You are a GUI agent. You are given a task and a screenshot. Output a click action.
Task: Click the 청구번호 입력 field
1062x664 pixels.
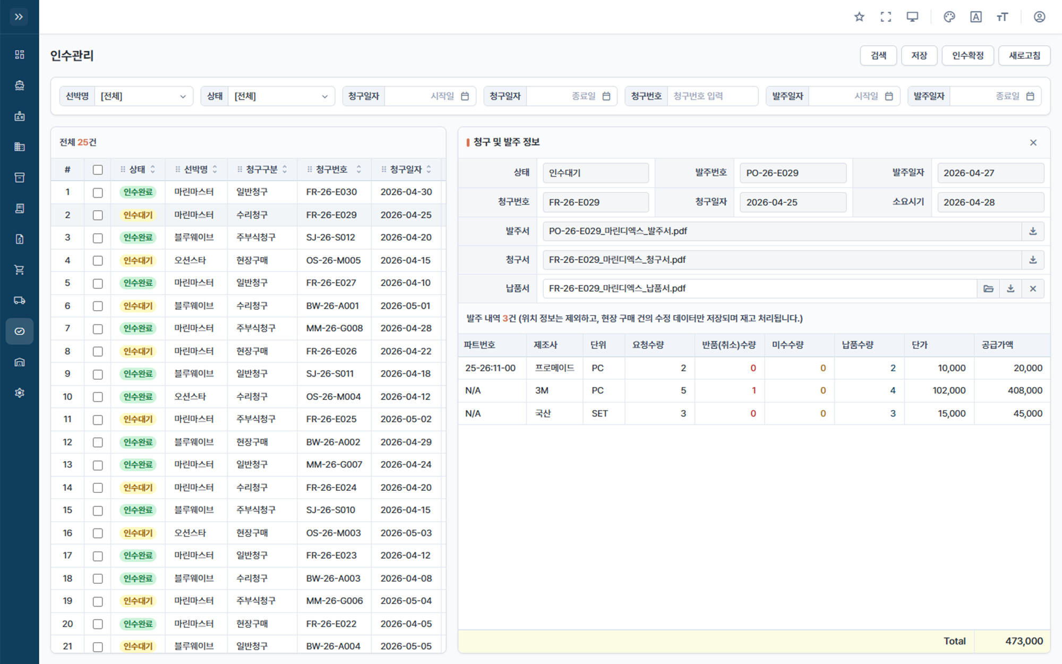pyautogui.click(x=713, y=96)
